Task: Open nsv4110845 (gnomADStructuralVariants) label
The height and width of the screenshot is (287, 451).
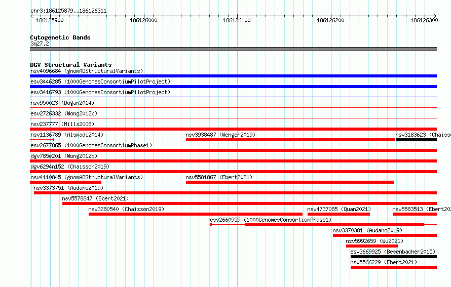Action: (x=87, y=177)
